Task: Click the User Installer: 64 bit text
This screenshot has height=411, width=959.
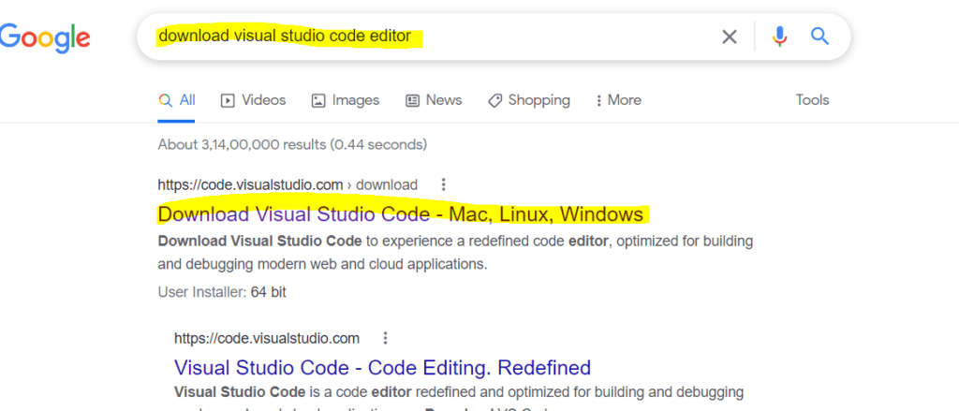Action: 222,292
